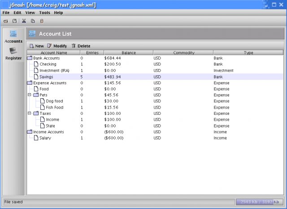Open the Edit menu

coord(17,13)
